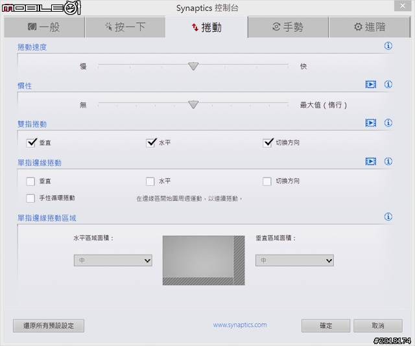This screenshot has width=415, height=346.
Task: Click the 單指邊緣捲動區域 heading
Action: click(x=47, y=218)
